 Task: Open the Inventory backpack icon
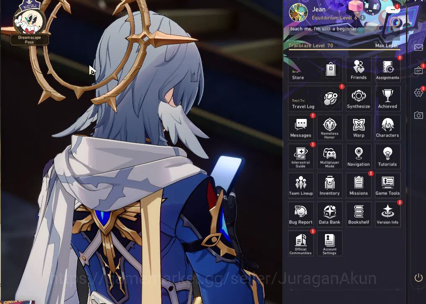pyautogui.click(x=330, y=185)
